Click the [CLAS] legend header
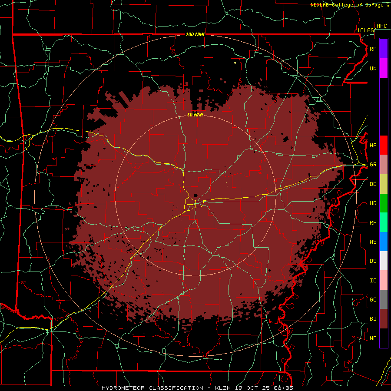Viewport: 391px width, 391px height. pyautogui.click(x=367, y=30)
